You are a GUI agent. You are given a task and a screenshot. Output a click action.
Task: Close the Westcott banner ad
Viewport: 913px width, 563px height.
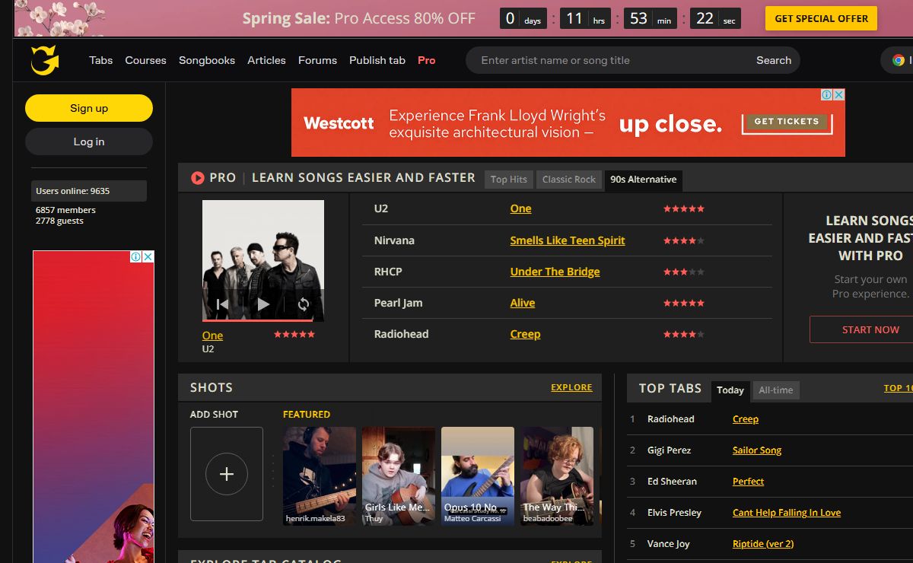pos(838,95)
